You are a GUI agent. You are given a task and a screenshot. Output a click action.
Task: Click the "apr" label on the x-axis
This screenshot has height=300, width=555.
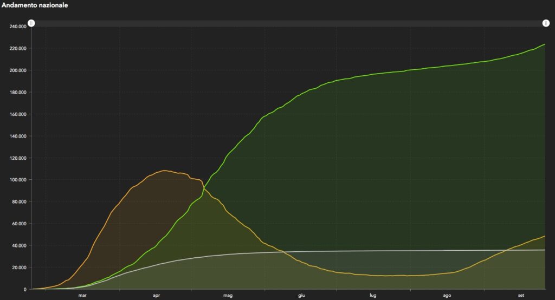(x=156, y=295)
